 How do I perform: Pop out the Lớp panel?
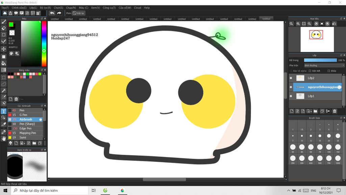click(341, 55)
